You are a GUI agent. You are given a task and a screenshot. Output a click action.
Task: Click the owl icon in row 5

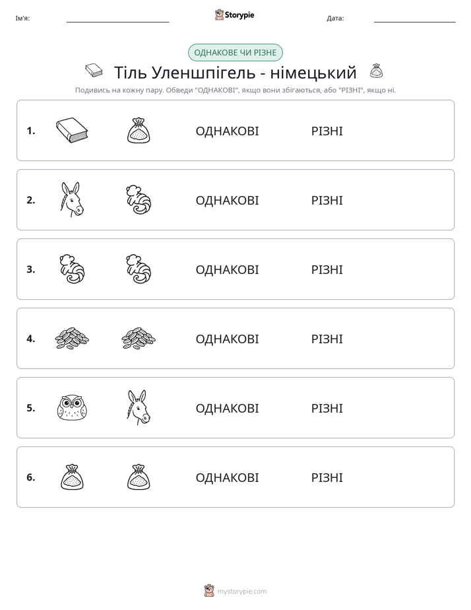72,408
